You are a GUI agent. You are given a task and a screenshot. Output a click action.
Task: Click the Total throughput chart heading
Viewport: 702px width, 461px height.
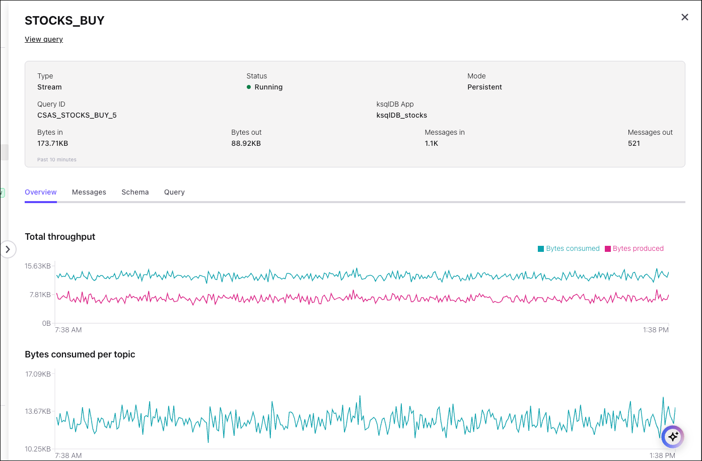pyautogui.click(x=60, y=237)
